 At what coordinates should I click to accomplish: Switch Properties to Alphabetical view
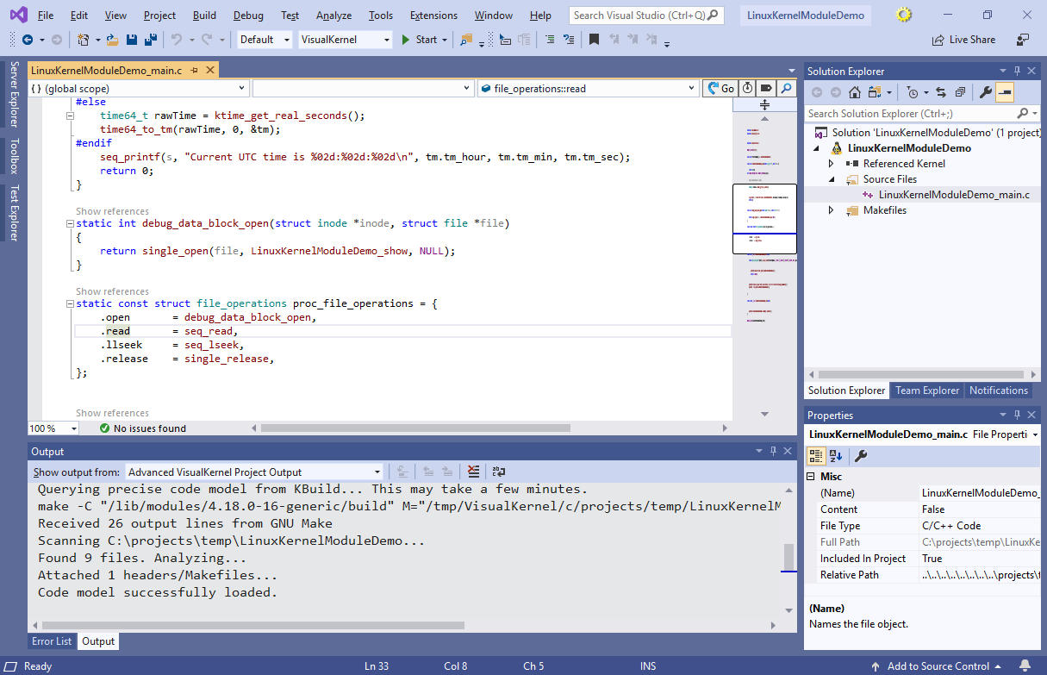(x=835, y=456)
